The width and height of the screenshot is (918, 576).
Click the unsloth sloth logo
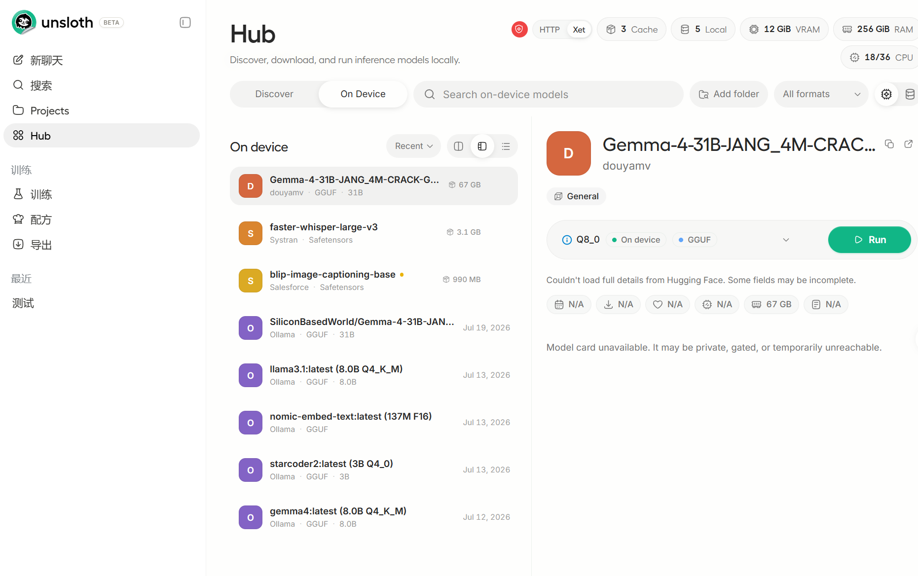pyautogui.click(x=24, y=22)
